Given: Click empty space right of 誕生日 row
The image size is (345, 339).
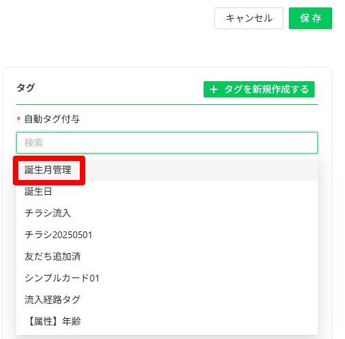Looking at the screenshot, I should click(185, 191).
